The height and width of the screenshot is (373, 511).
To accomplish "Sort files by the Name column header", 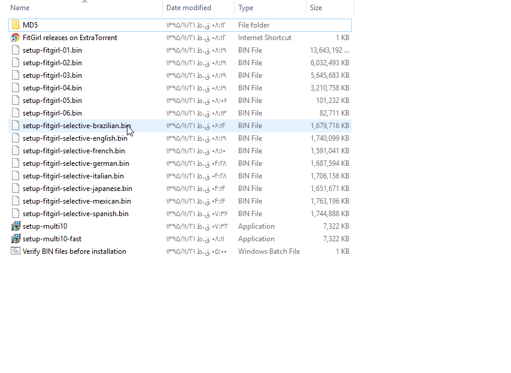I will [20, 8].
